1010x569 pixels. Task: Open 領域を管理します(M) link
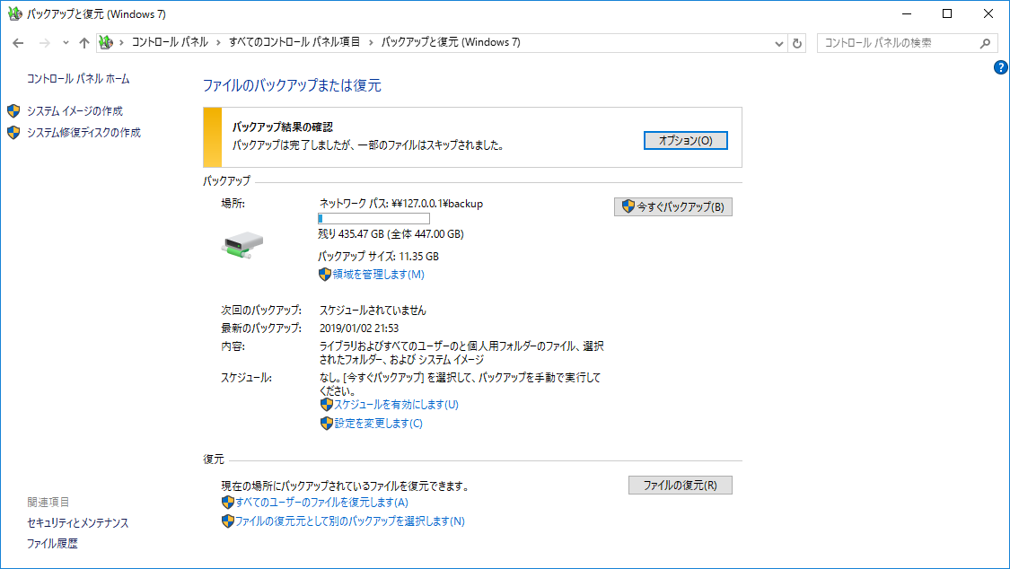[x=379, y=275]
